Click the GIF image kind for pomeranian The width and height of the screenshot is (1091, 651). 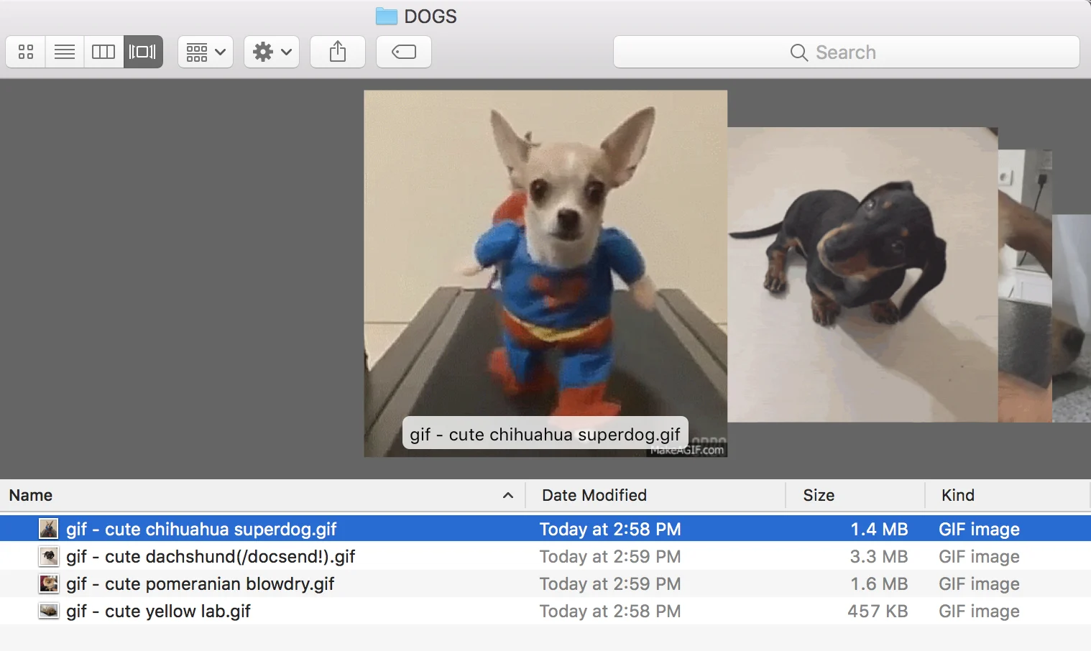(x=979, y=583)
